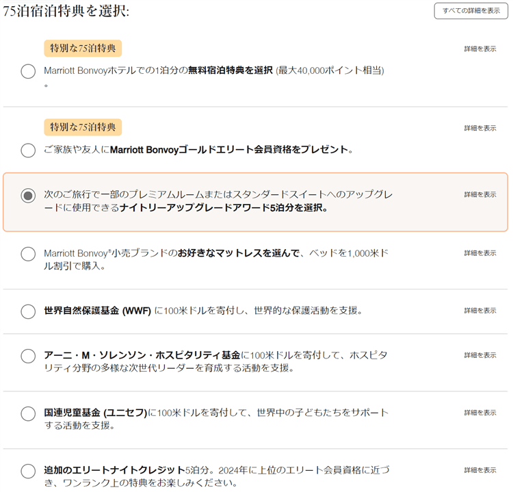
Task: Choose the mattress discount radio option
Action: [x=28, y=254]
